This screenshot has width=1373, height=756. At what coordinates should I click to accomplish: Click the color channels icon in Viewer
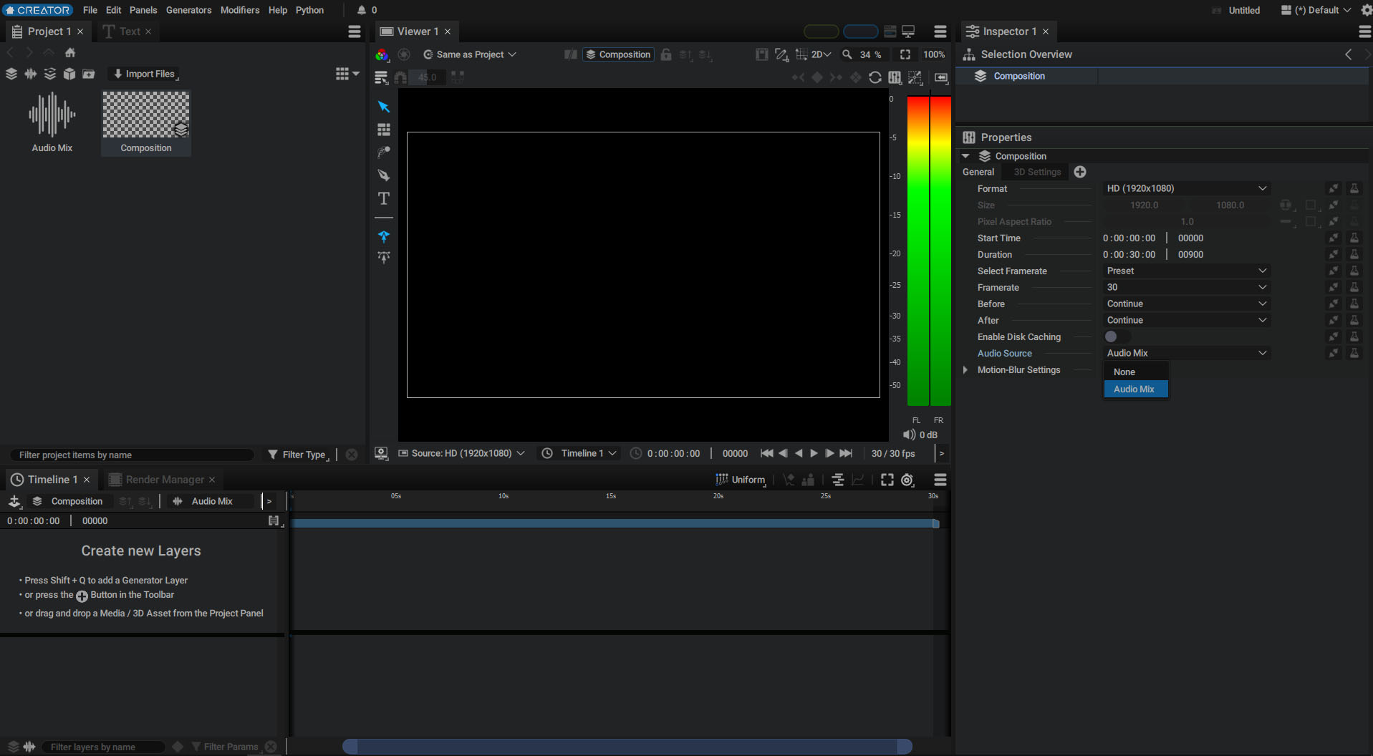[x=382, y=54]
